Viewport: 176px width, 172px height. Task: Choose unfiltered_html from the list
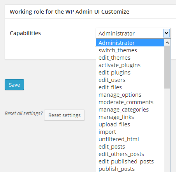pyautogui.click(x=130, y=139)
